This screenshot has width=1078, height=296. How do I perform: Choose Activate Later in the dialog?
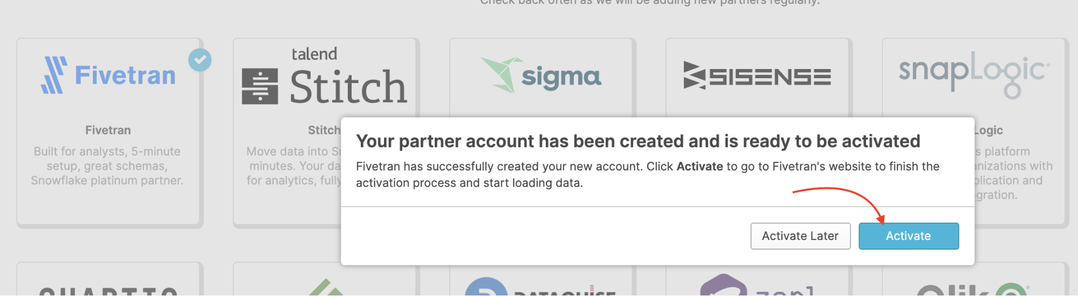800,236
